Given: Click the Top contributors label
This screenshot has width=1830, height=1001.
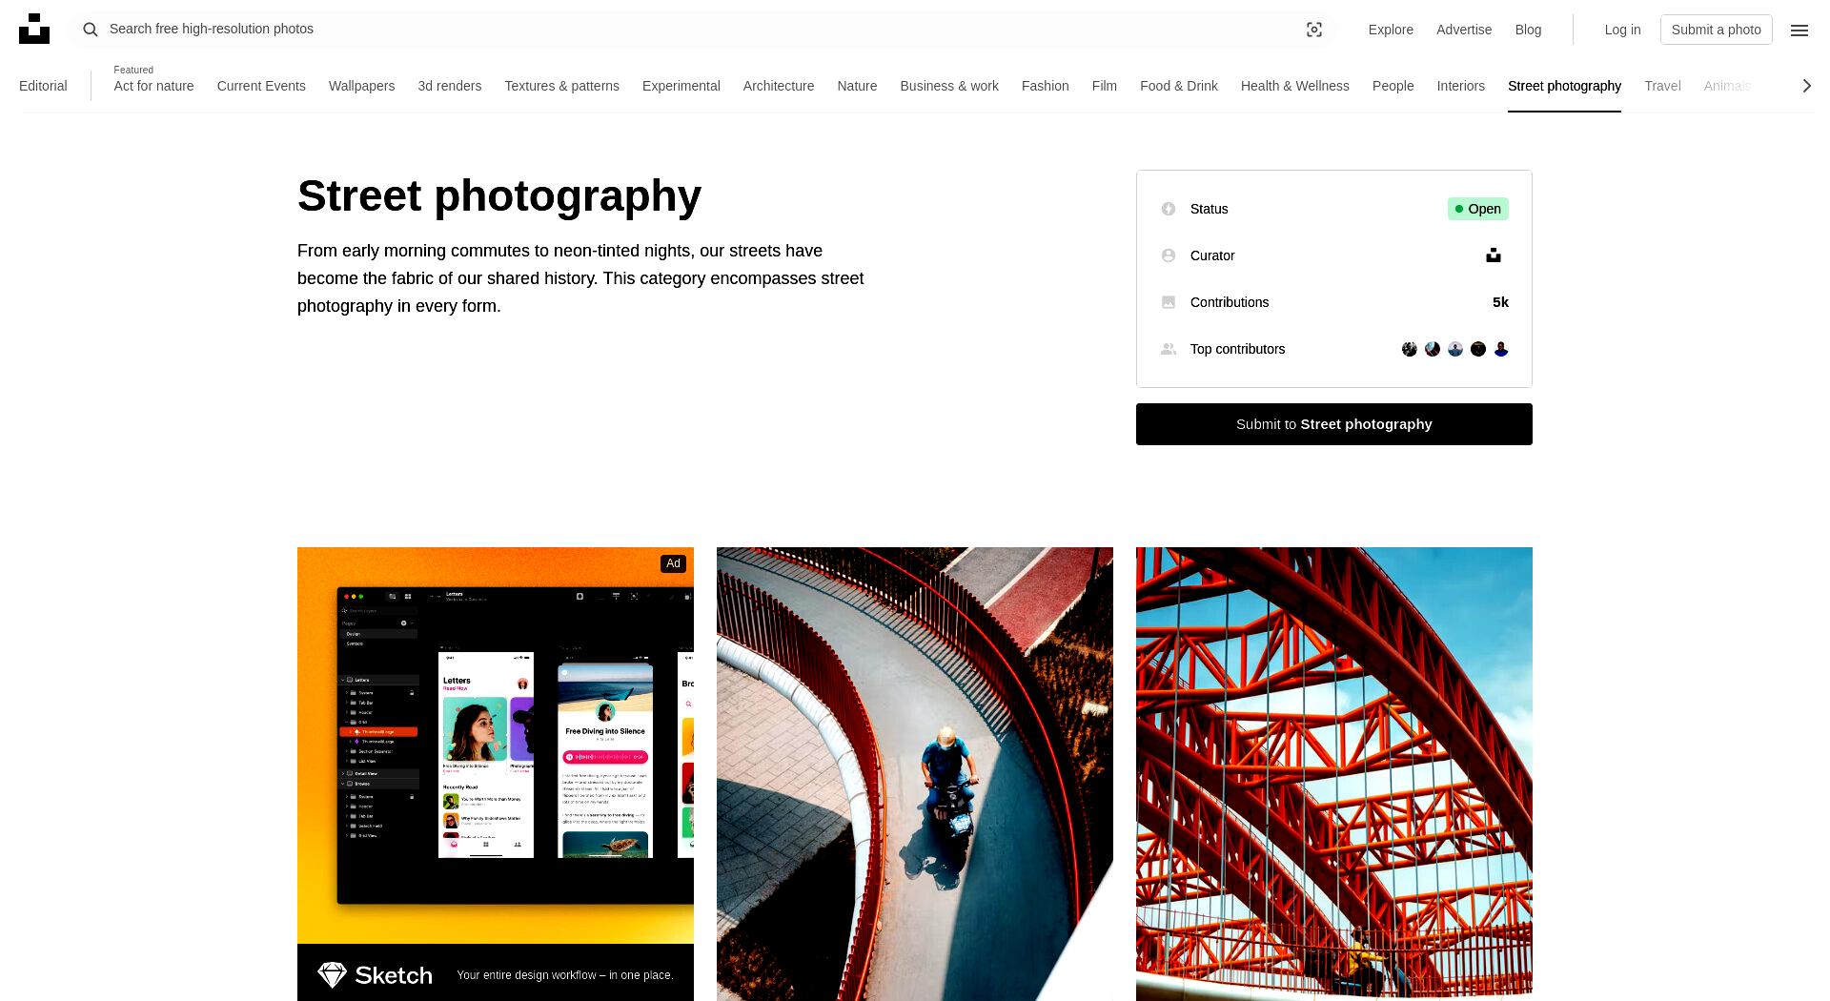Looking at the screenshot, I should tap(1237, 349).
